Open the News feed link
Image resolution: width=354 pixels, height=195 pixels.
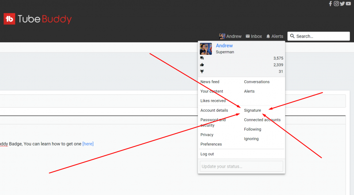click(x=210, y=82)
